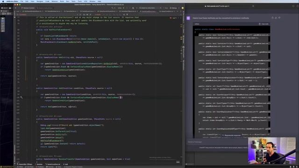Click the error and warning indicator atop the editor
The width and height of the screenshot is (299, 168).
tap(173, 18)
